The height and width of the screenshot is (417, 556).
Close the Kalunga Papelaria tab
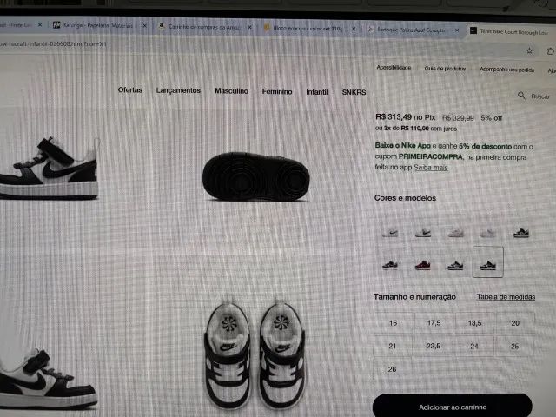pyautogui.click(x=145, y=25)
